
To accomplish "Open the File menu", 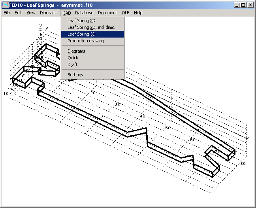I will [7, 13].
